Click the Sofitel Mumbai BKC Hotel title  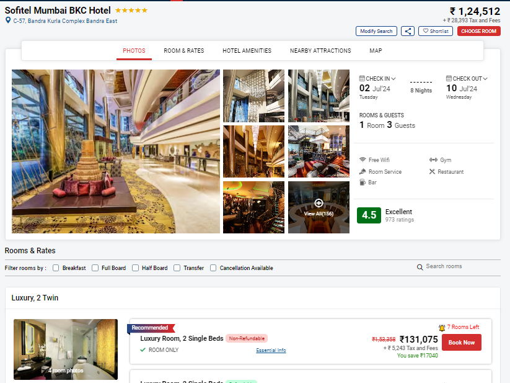[58, 11]
